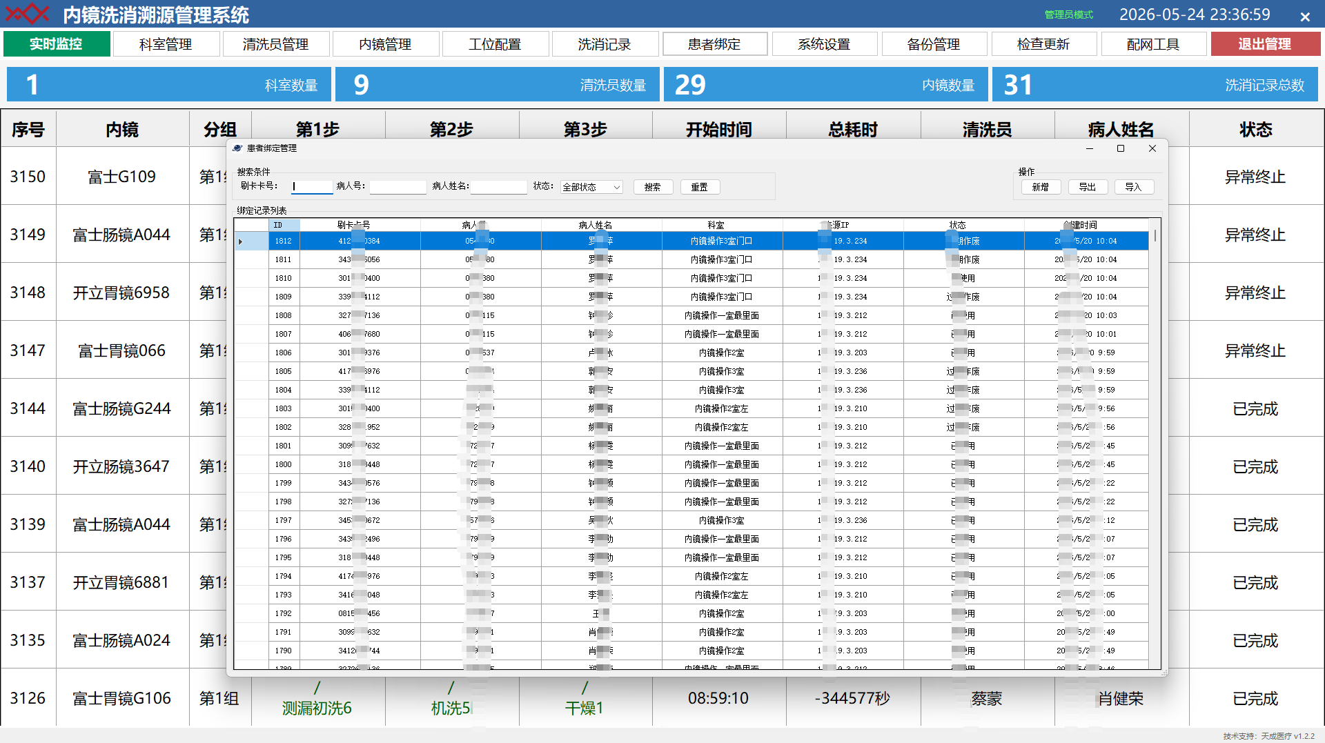Click the 管理员模式 label
1325x743 pixels.
[1068, 14]
